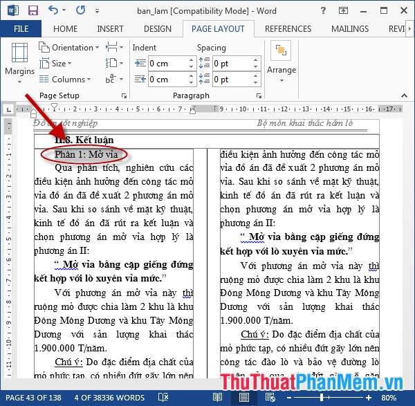Open the Orientation dropdown
This screenshot has width=415, height=406.
[x=68, y=48]
